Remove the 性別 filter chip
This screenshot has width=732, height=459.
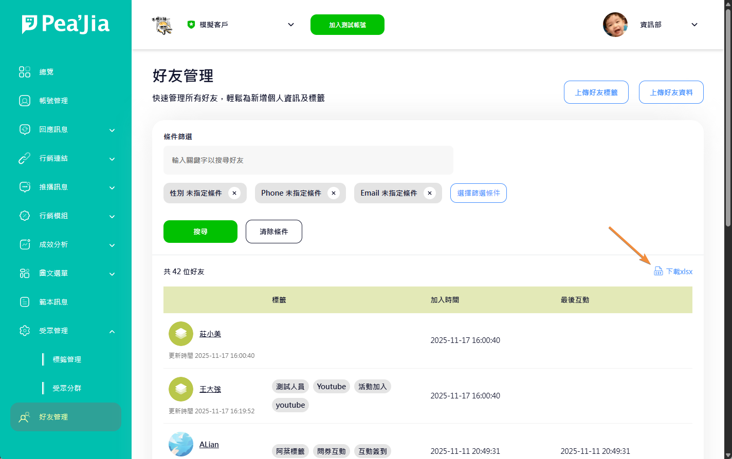tap(234, 193)
